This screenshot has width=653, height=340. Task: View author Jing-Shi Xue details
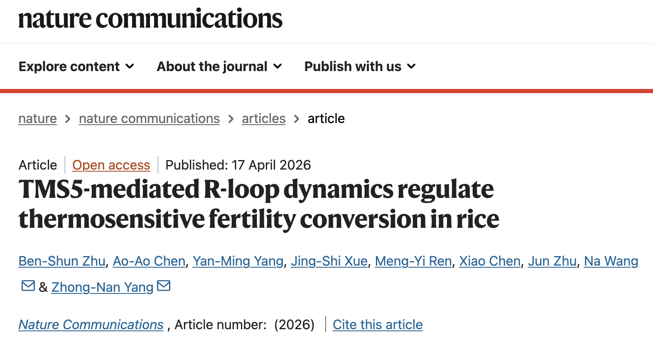click(x=329, y=261)
